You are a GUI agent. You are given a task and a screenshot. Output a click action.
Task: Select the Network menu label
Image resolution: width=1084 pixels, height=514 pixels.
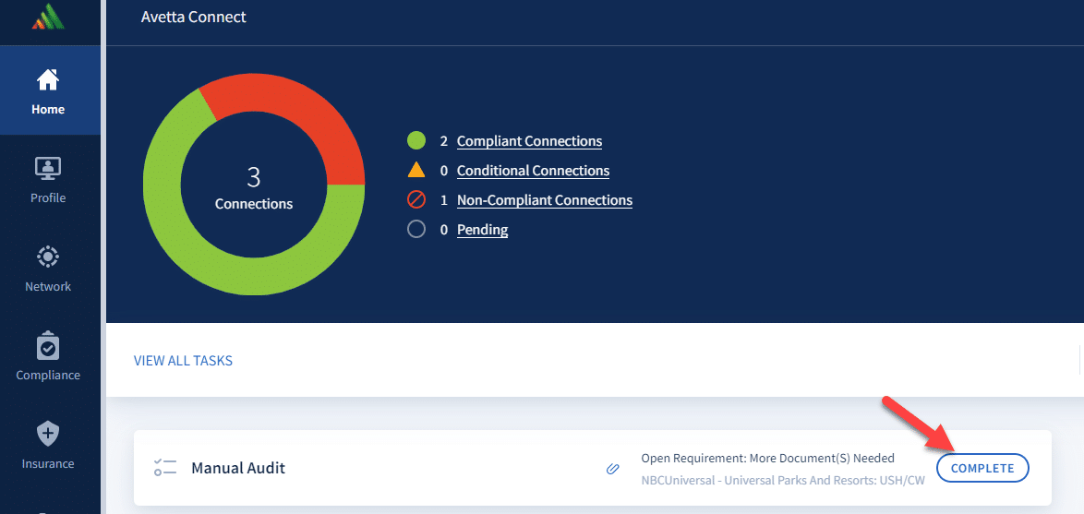pos(48,286)
